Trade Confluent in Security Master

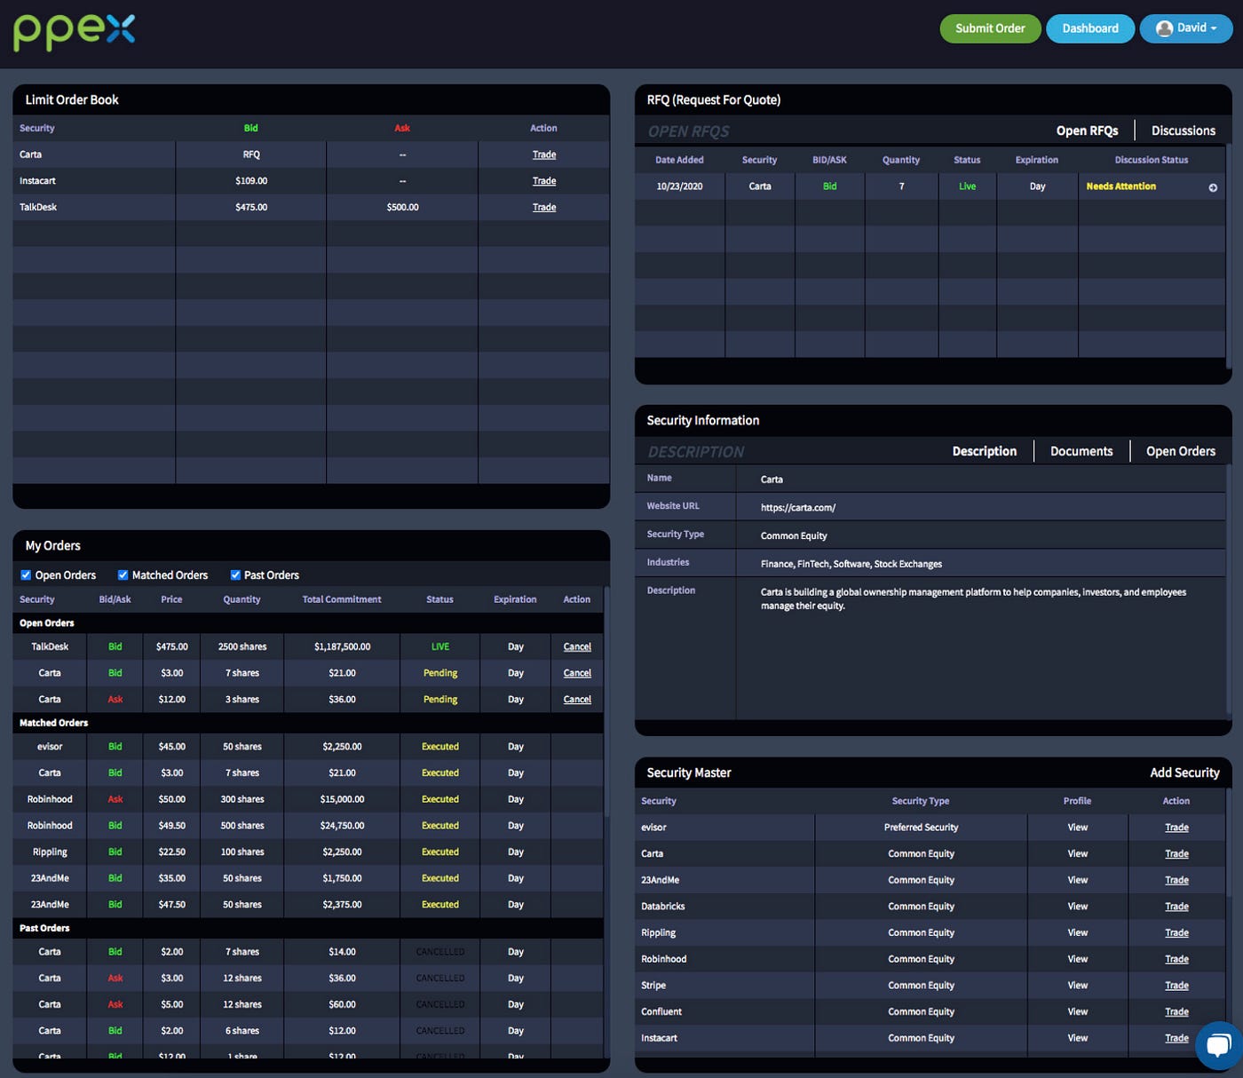pos(1176,1011)
